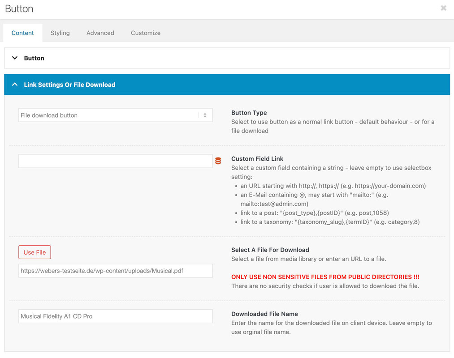Click the Use File button
454x358 pixels.
35,252
